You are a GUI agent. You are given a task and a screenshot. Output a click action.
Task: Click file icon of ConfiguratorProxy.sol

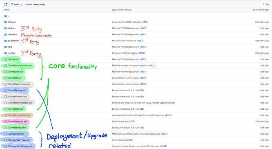point(6,140)
